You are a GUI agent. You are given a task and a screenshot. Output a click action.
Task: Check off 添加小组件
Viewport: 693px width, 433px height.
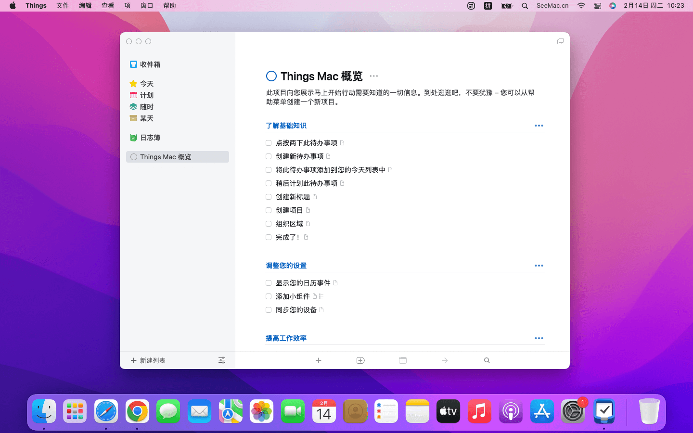coord(269,296)
